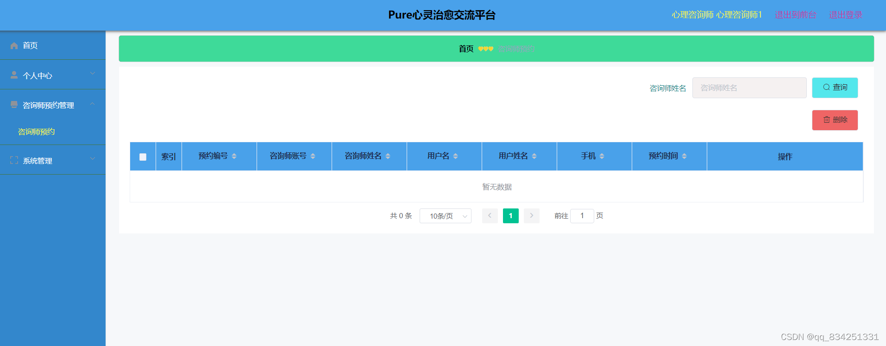Click the sort arrows on 用户姓名 column
Viewport: 886px width, 346px height.
point(534,156)
